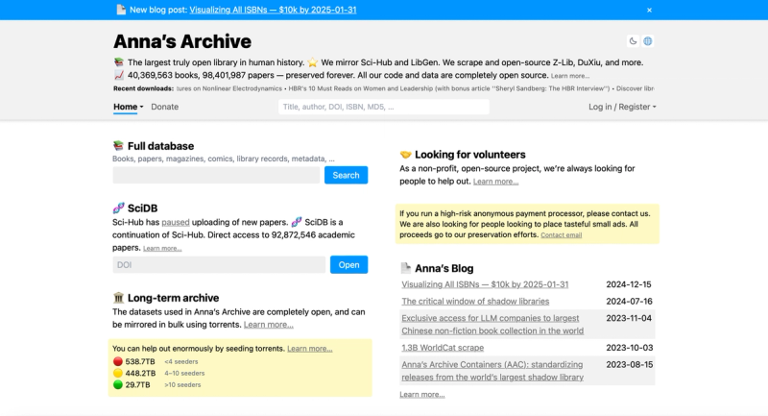Click the date 2024-12-15
This screenshot has height=416, width=768.
(629, 284)
